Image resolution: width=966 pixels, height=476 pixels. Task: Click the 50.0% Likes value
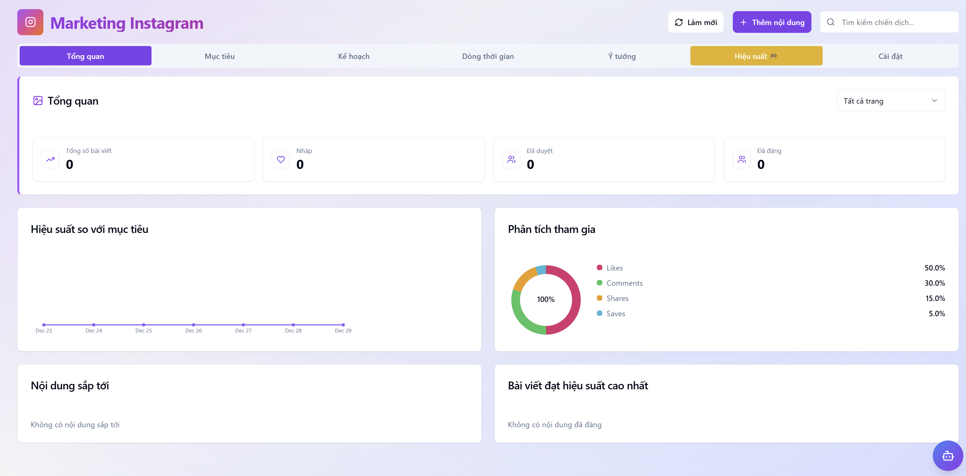point(934,268)
